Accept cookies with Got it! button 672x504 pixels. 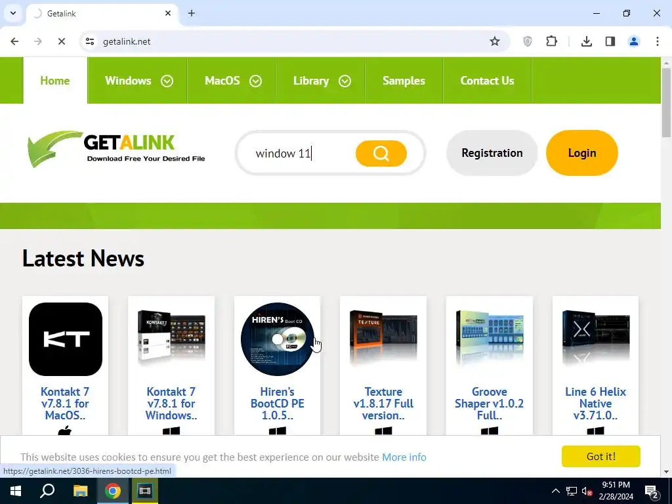pyautogui.click(x=601, y=457)
